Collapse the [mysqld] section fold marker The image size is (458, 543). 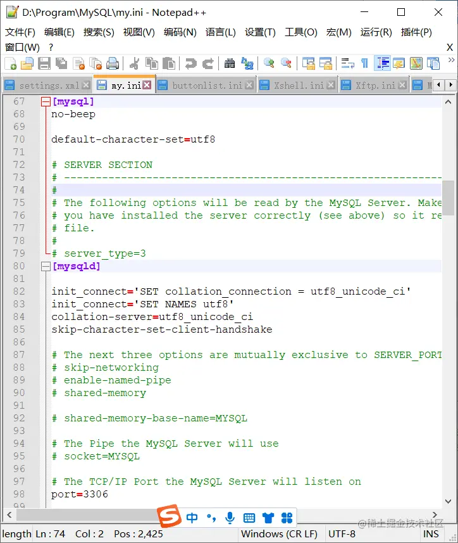pyautogui.click(x=46, y=266)
